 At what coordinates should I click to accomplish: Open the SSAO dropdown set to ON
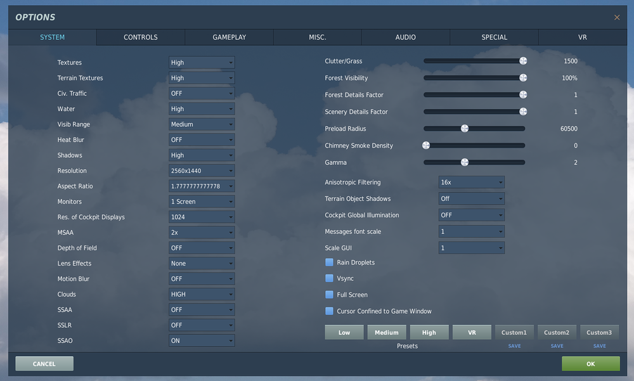(x=202, y=340)
